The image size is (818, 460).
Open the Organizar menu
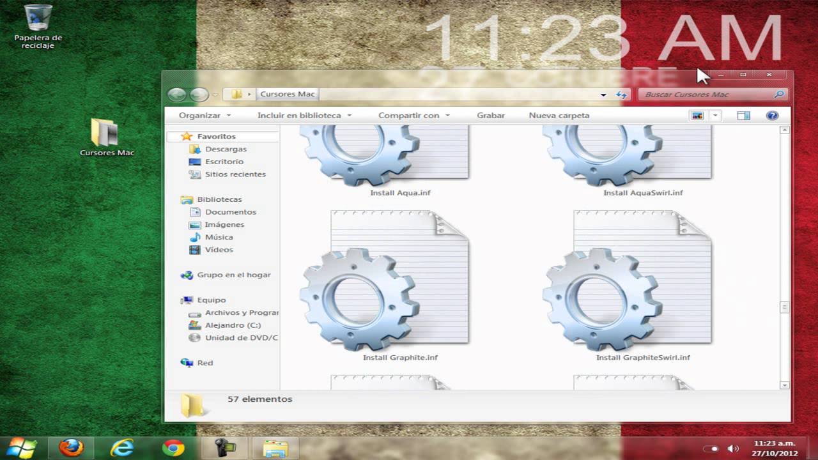204,116
